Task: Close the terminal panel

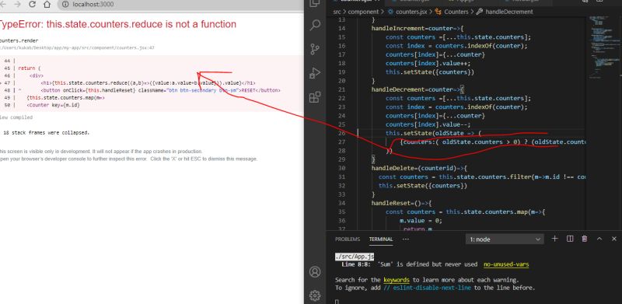Action: (614, 239)
